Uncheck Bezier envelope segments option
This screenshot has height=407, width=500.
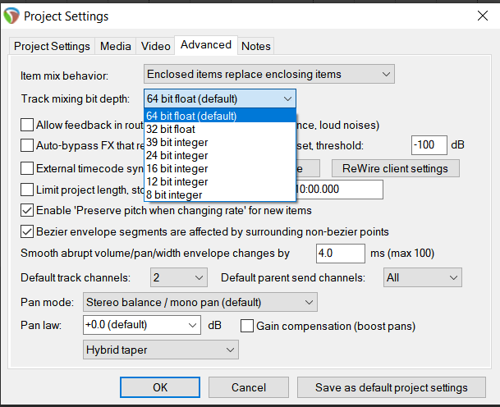pyautogui.click(x=27, y=231)
